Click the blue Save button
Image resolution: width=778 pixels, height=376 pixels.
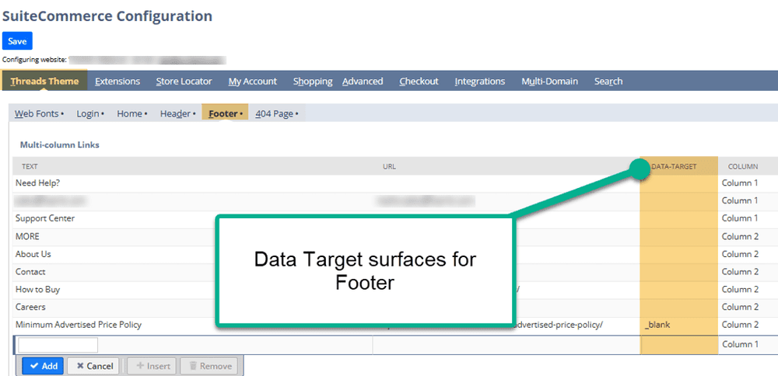coord(17,41)
